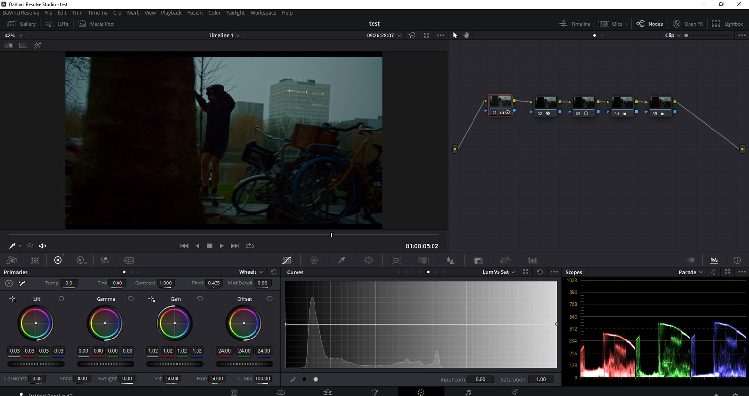The height and width of the screenshot is (396, 749).
Task: Click the viewer playhead scrub bar
Action: (x=224, y=235)
